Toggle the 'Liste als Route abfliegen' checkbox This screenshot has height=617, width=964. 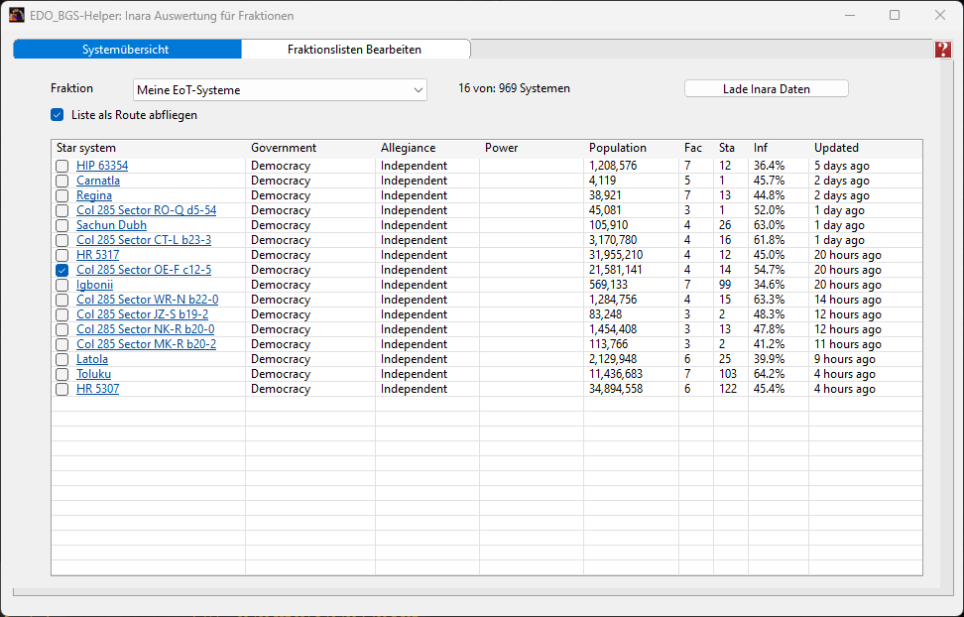tap(58, 115)
